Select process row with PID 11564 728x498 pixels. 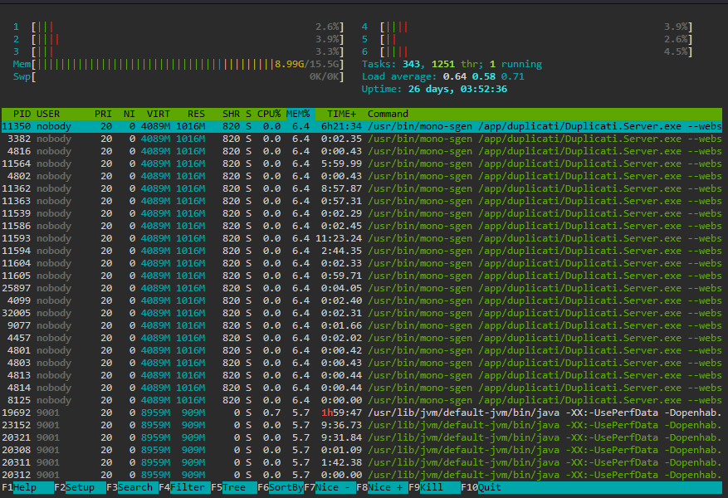point(362,164)
